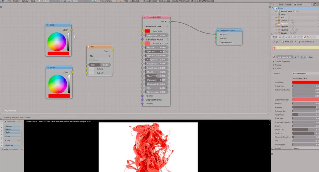Collapse the Surface panel
The image size is (319, 172).
(x=278, y=69)
